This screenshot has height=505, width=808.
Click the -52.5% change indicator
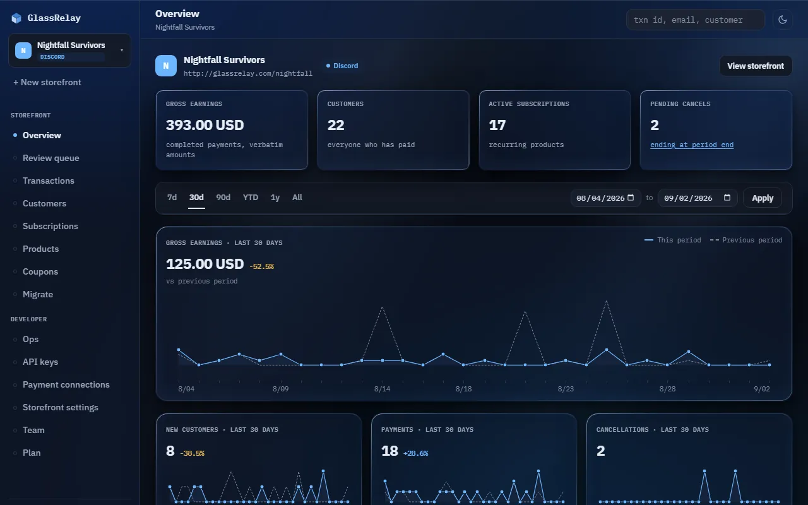pos(262,266)
